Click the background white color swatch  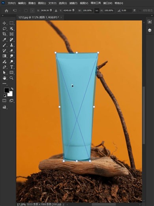click(x=11, y=95)
